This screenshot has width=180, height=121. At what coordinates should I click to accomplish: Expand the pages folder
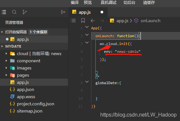[x=6, y=75]
